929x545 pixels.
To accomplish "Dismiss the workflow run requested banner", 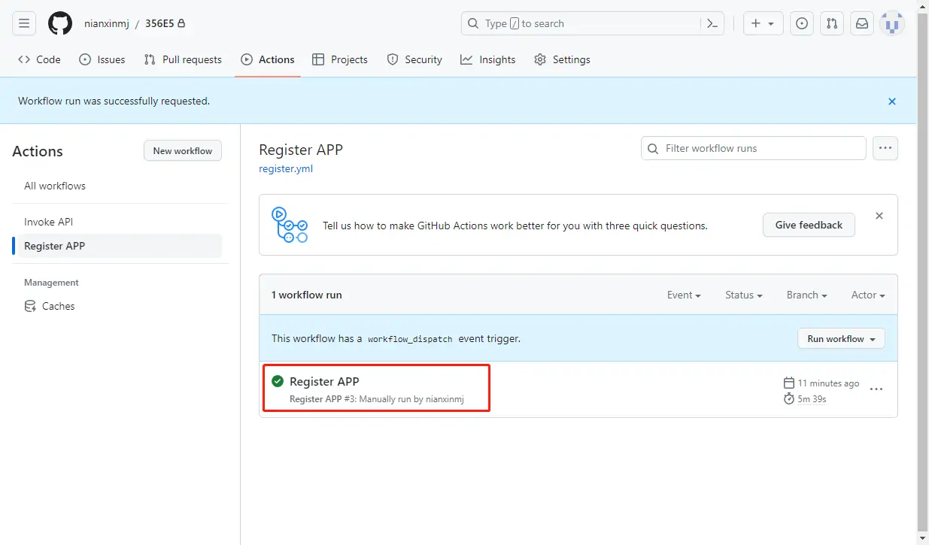I will tap(892, 101).
